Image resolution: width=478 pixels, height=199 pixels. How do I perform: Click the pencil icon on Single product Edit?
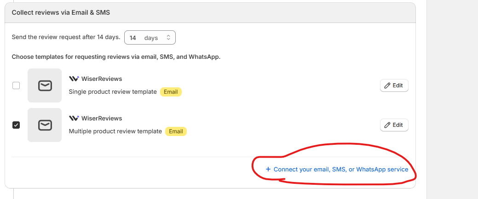coord(387,85)
